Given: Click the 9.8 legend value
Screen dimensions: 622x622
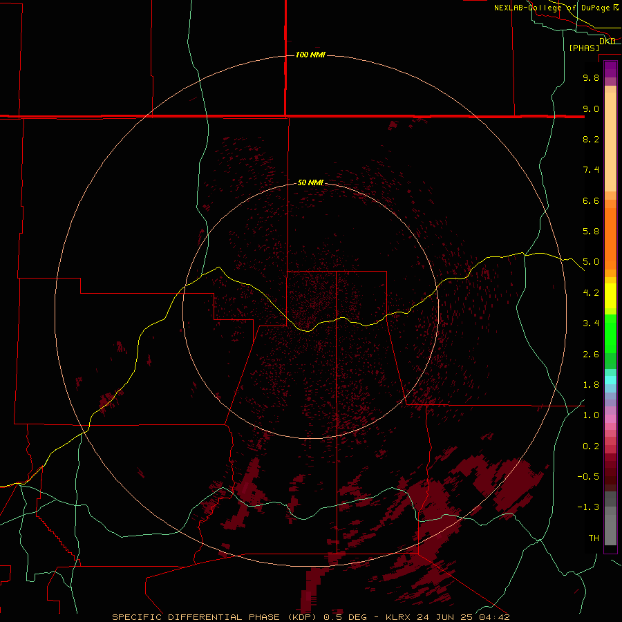Looking at the screenshot, I should 591,77.
